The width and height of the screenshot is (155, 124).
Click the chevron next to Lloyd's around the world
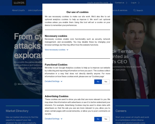[x=111, y=3]
